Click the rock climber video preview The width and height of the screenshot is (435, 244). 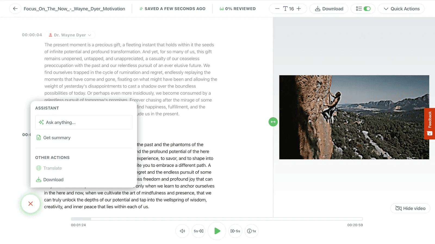354,117
